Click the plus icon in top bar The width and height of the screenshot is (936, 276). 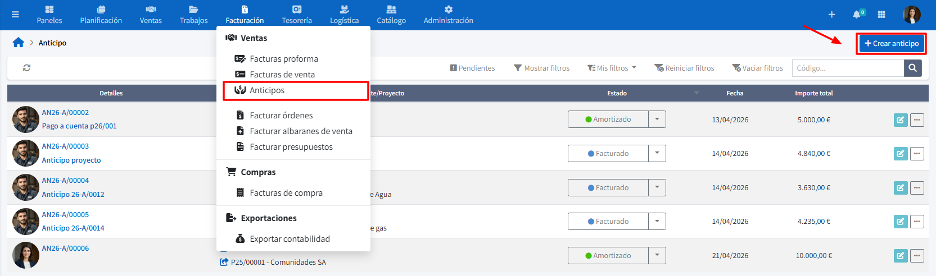(831, 15)
